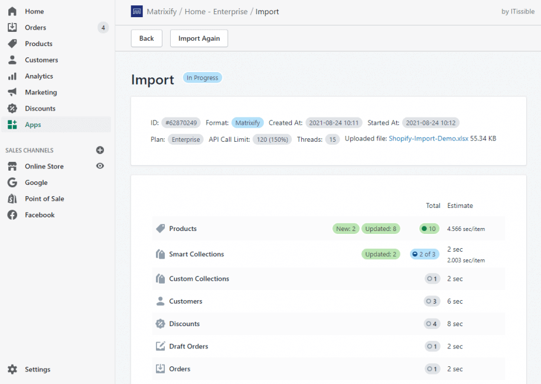Screen dimensions: 541x384
Task: Click the Point of Sale bag icon
Action: tap(12, 198)
